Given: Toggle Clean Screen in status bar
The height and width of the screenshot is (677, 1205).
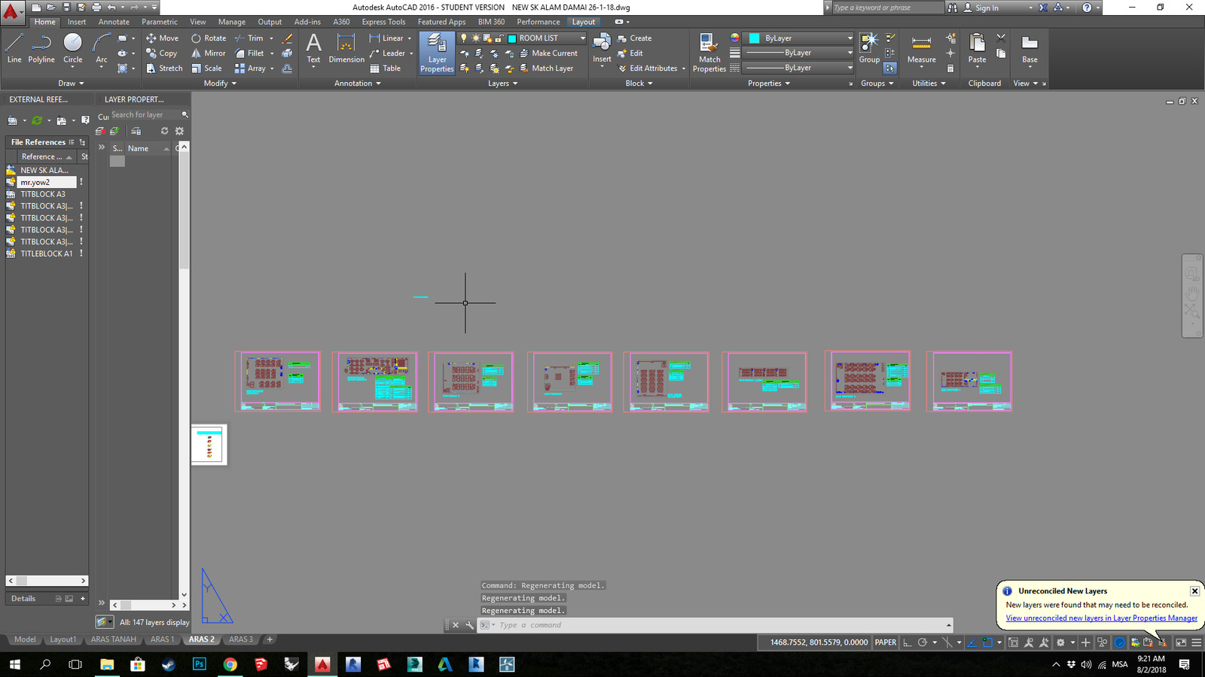Looking at the screenshot, I should pos(1181,642).
